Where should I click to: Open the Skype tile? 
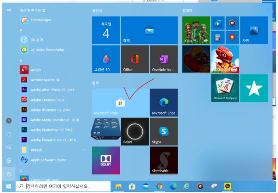click(164, 132)
